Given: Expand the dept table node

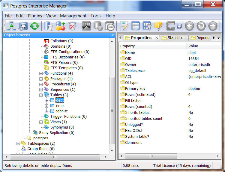Looking at the screenshot, I should (x=46, y=100).
